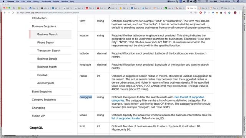Open the Changelog page
Screen dimensions: 246x138
tap(38, 108)
